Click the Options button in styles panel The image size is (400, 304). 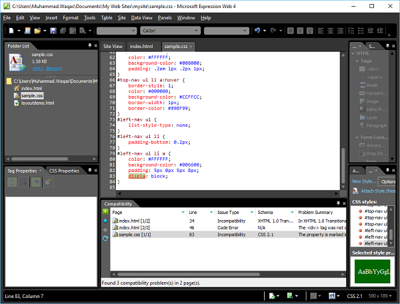[387, 181]
